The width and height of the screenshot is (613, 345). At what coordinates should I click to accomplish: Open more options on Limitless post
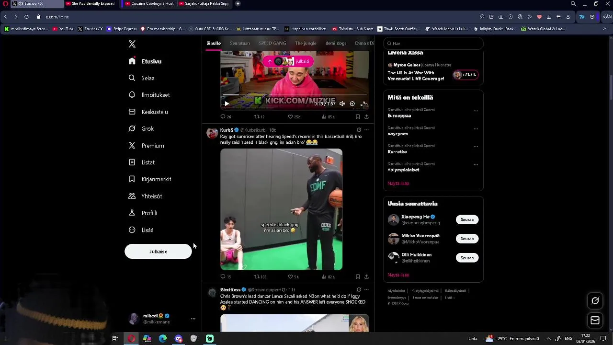366,289
